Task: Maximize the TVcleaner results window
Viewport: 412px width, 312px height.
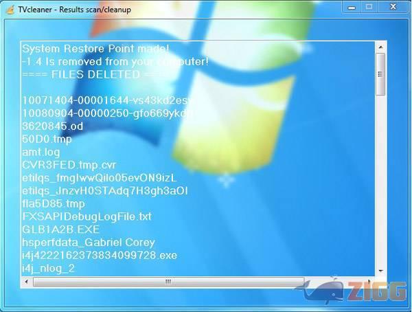Action: click(369, 8)
